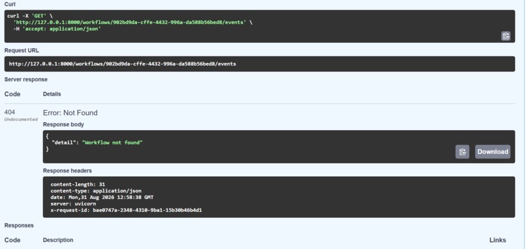Image resolution: width=526 pixels, height=249 pixels.
Task: Download the response body
Action: pos(493,151)
